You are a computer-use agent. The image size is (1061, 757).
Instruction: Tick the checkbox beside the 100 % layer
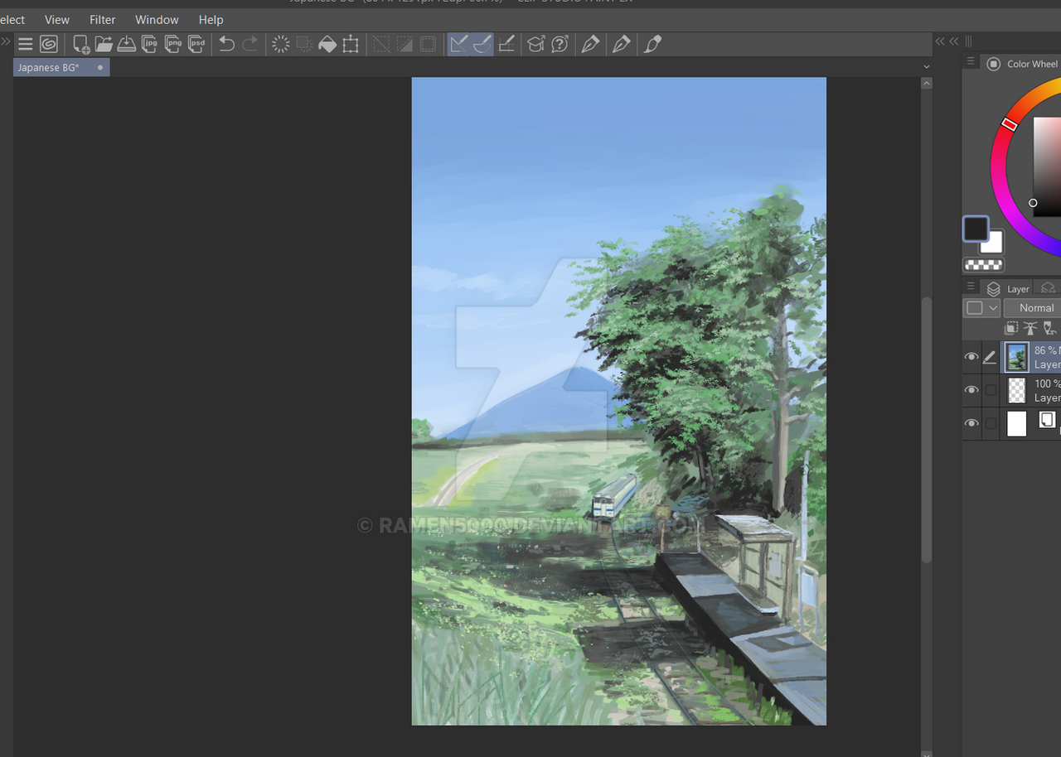[x=991, y=390]
